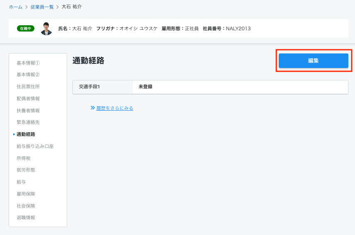Click the 交通手段1 label cell
The width and height of the screenshot is (355, 235).
point(103,87)
